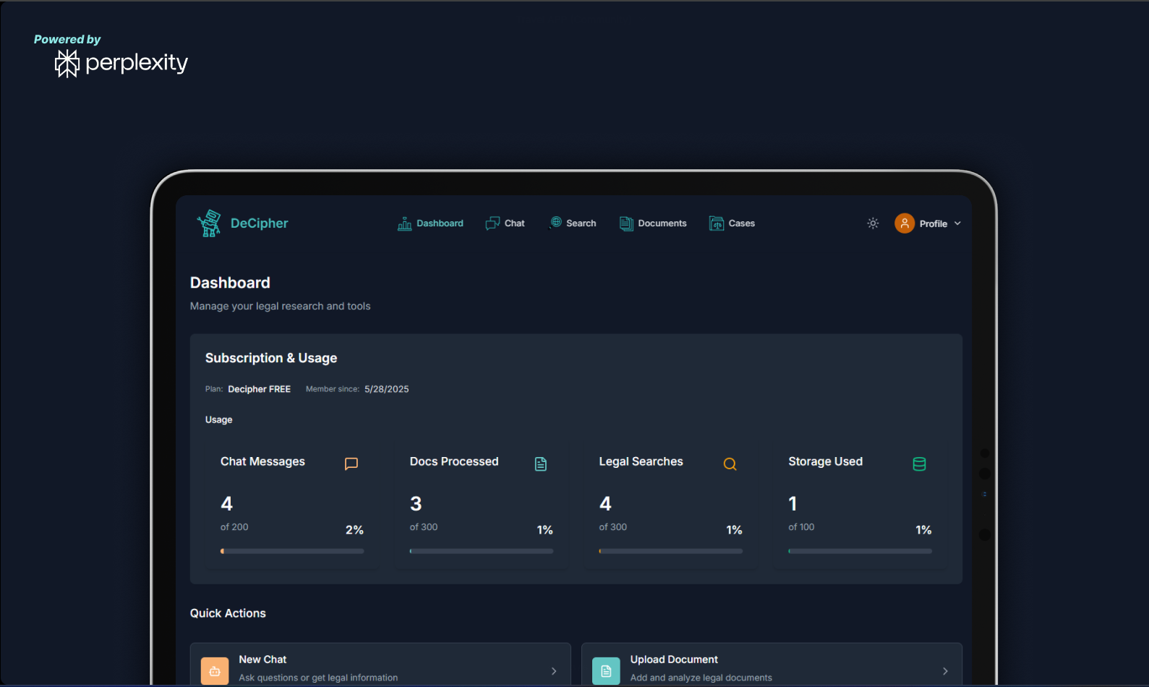Click 'Ask questions or get legal information' text
Image resolution: width=1149 pixels, height=687 pixels.
[x=318, y=678]
